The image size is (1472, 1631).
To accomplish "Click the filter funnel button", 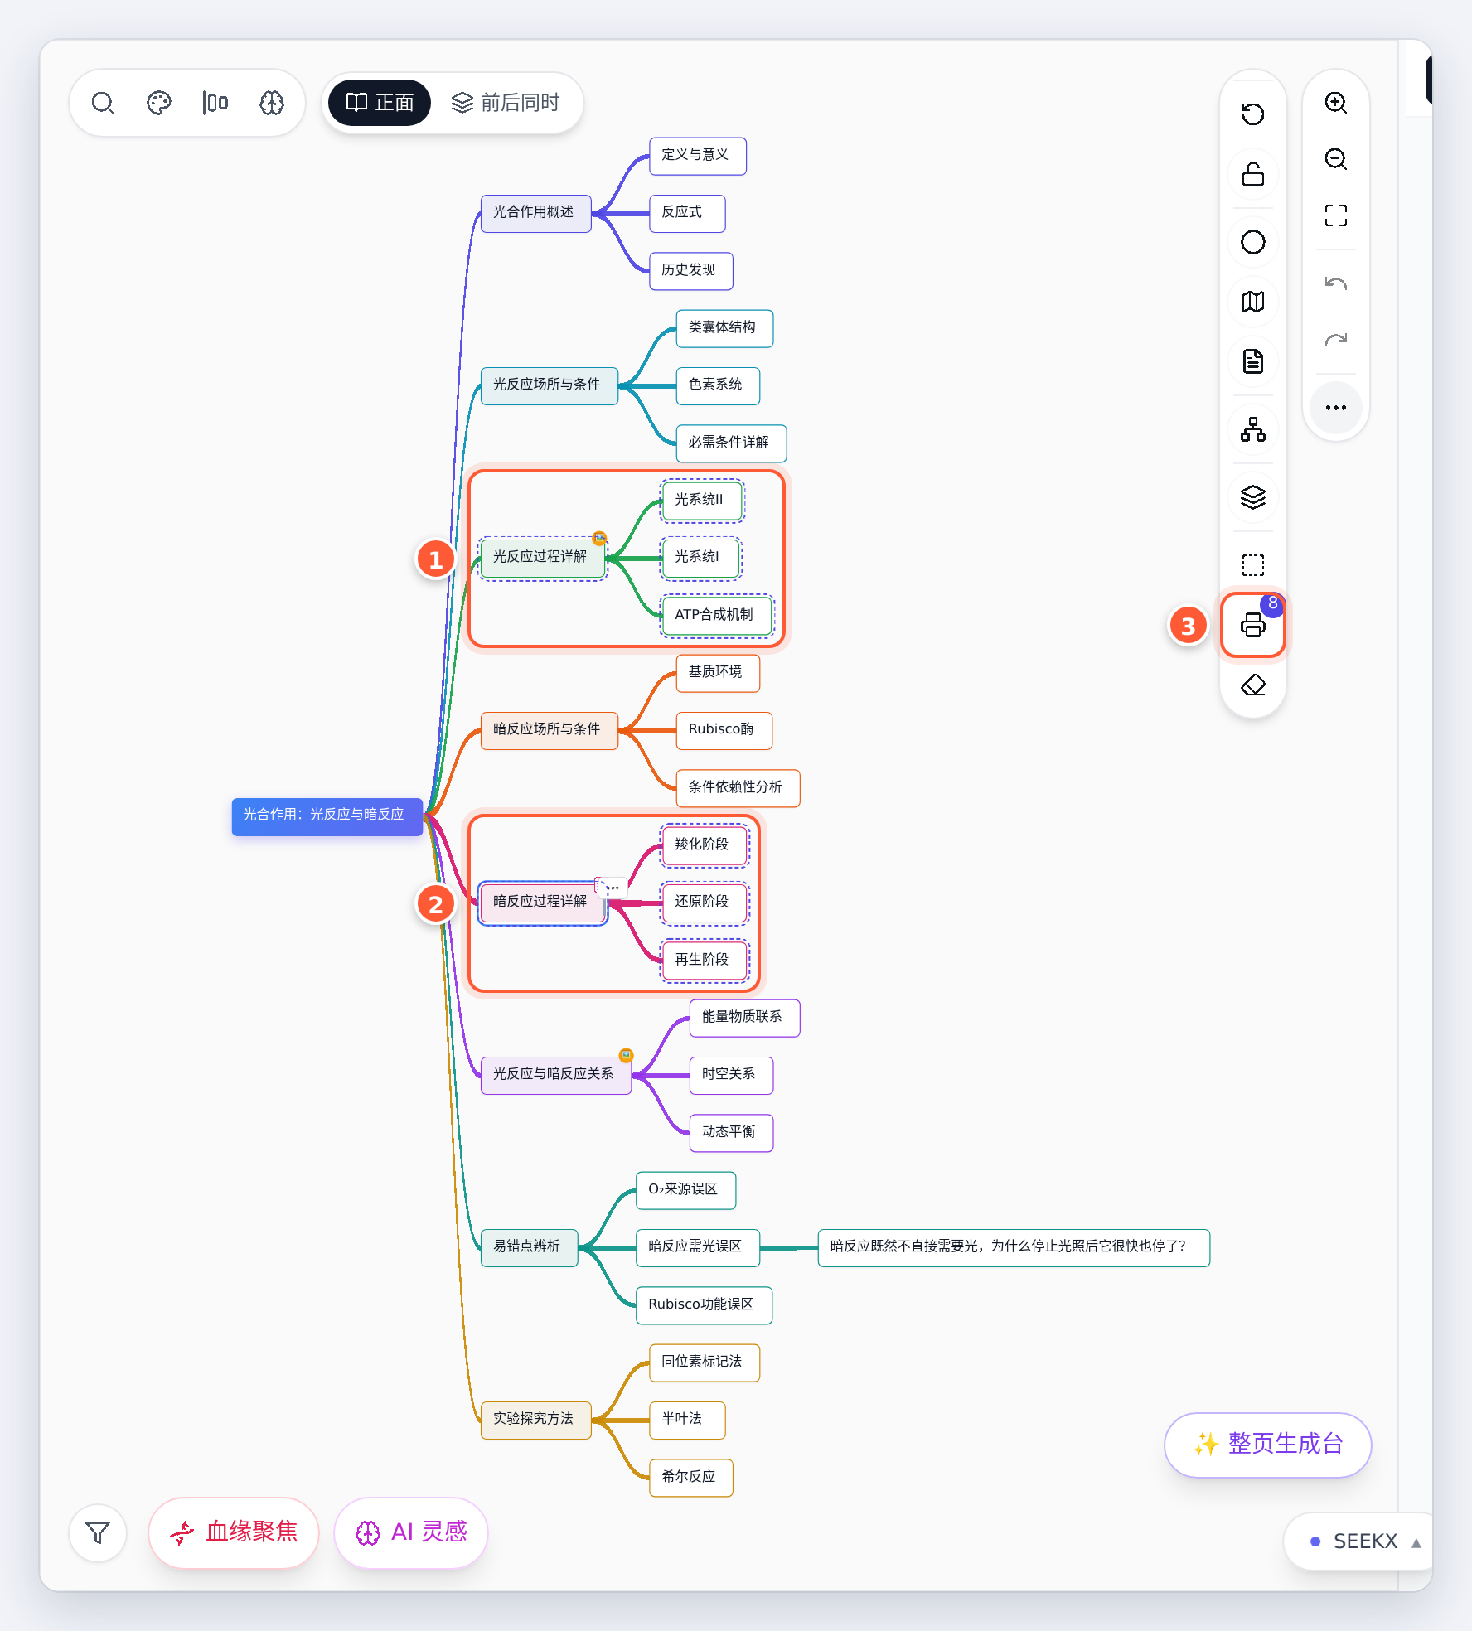I will [x=98, y=1533].
